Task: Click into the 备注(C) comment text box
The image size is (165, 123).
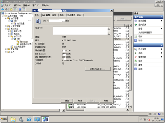Action: coord(80,31)
